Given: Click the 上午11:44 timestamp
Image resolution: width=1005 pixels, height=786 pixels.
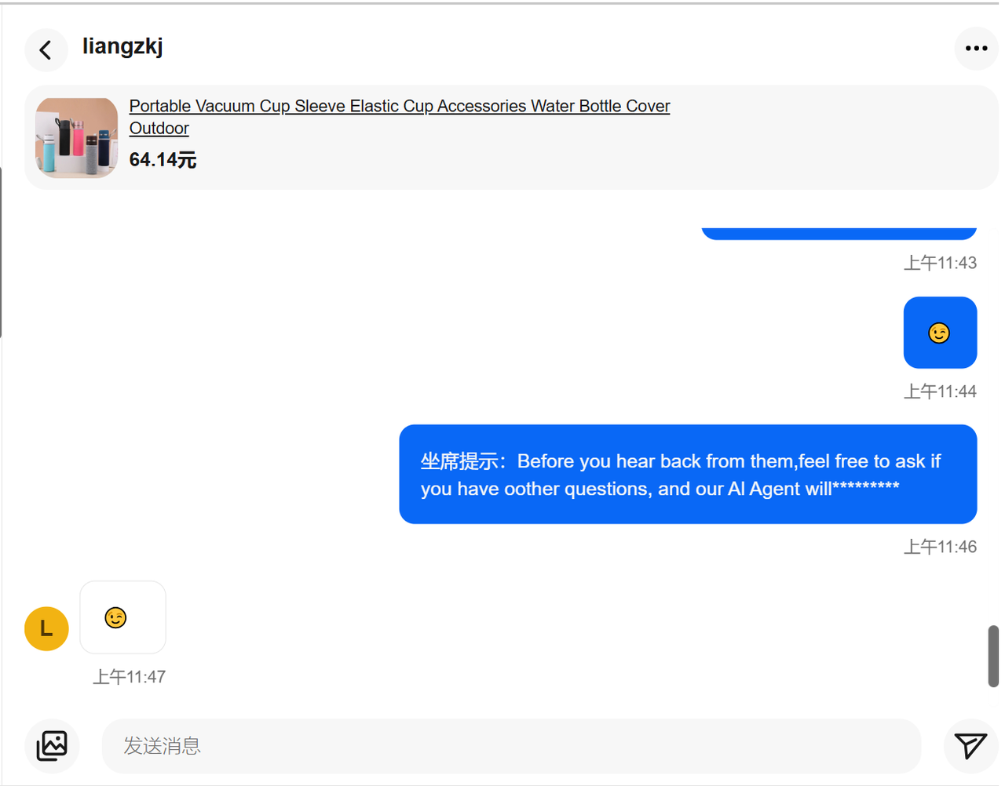Looking at the screenshot, I should tap(940, 391).
